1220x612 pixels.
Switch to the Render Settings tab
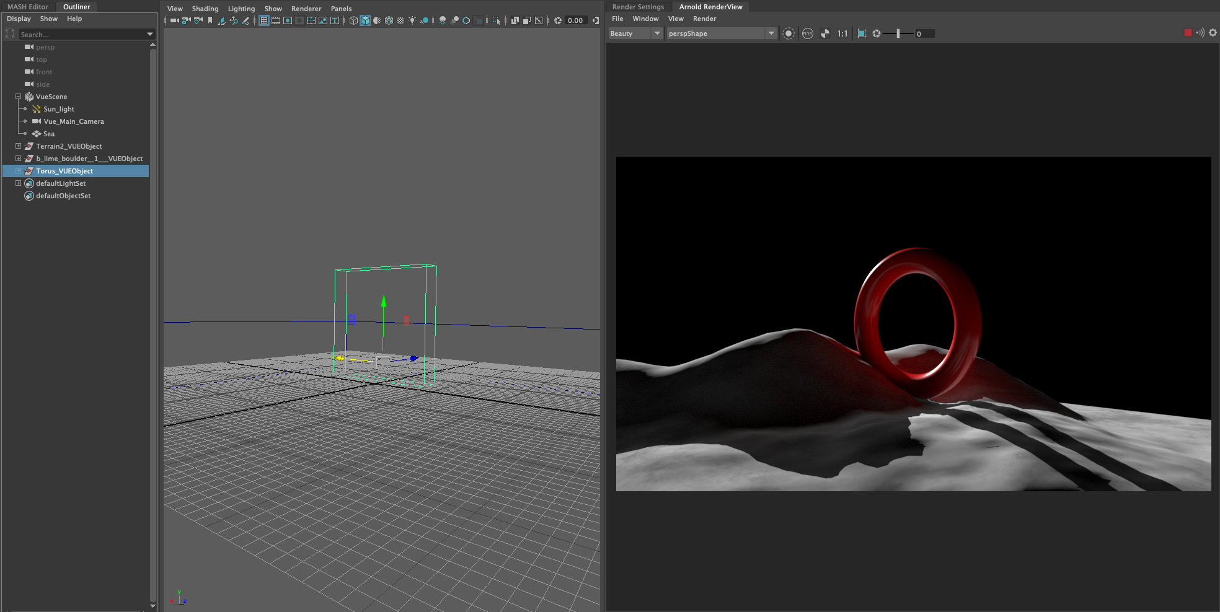click(x=638, y=7)
